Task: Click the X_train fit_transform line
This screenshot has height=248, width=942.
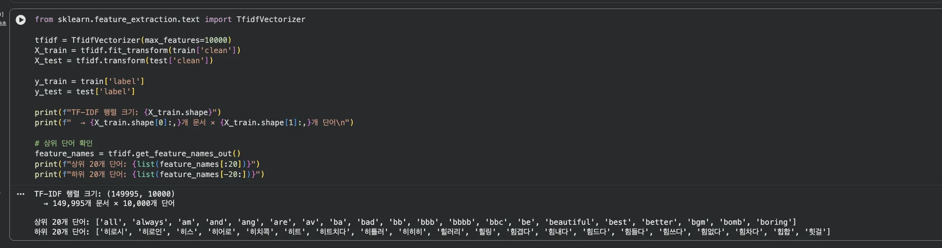Action: pyautogui.click(x=137, y=51)
